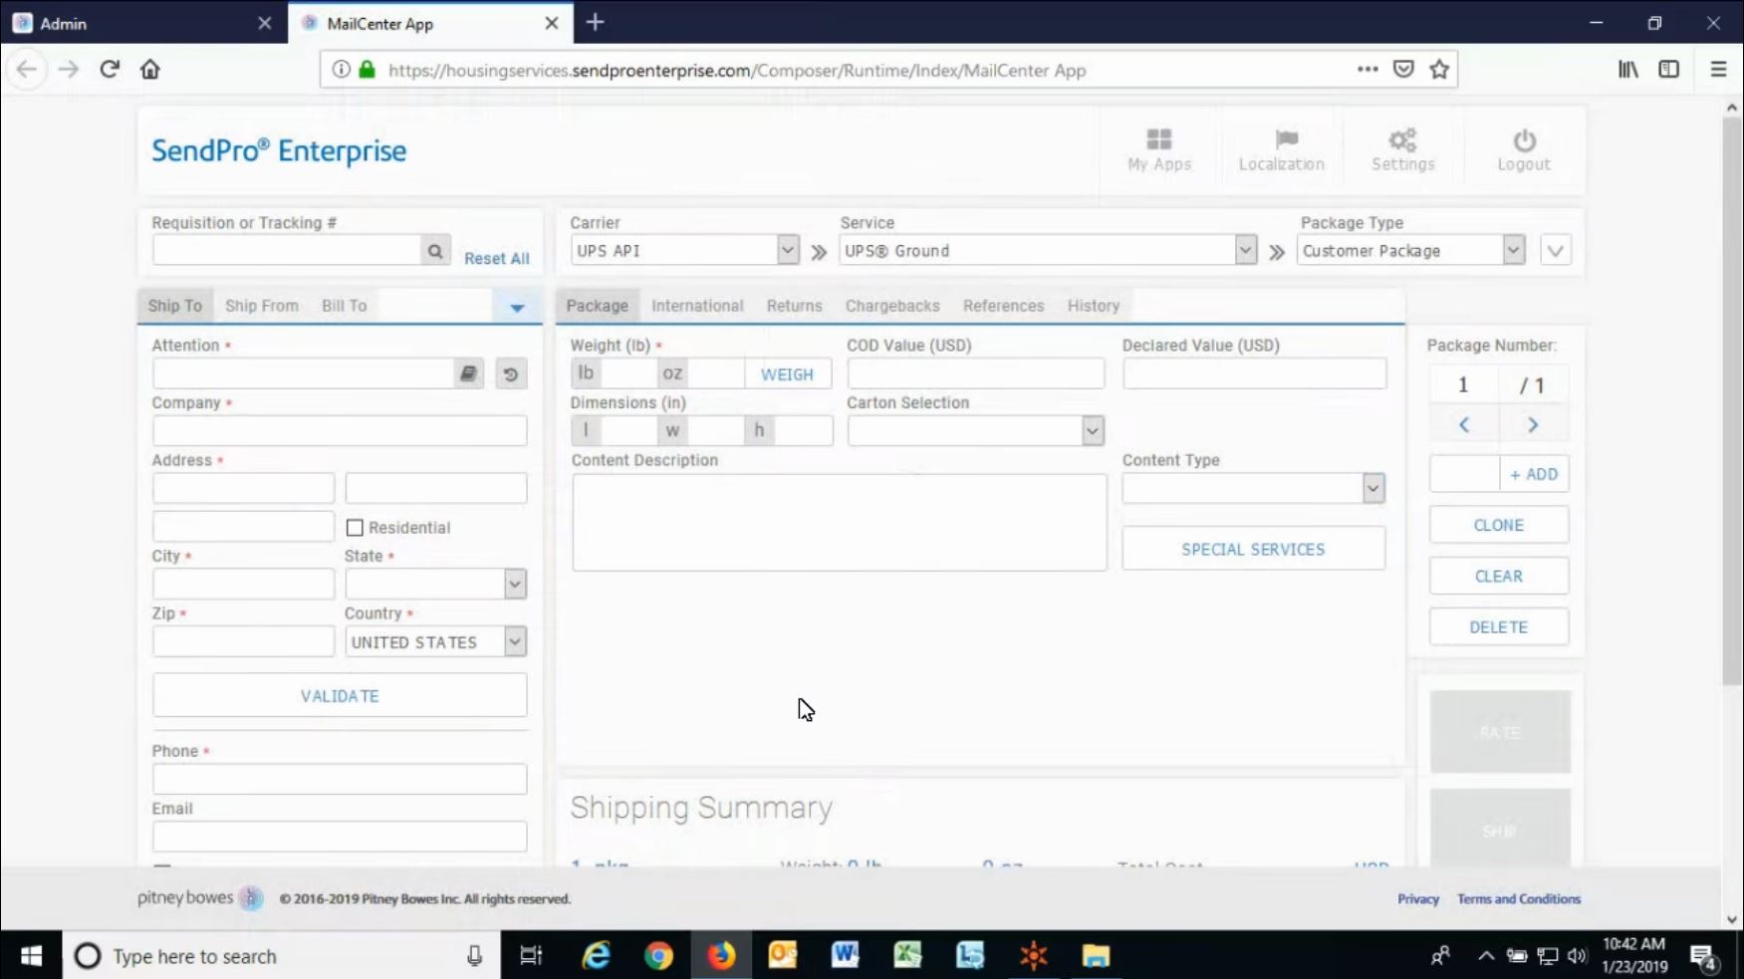The width and height of the screenshot is (1744, 979).
Task: Expand the Service dropdown
Action: click(1245, 250)
